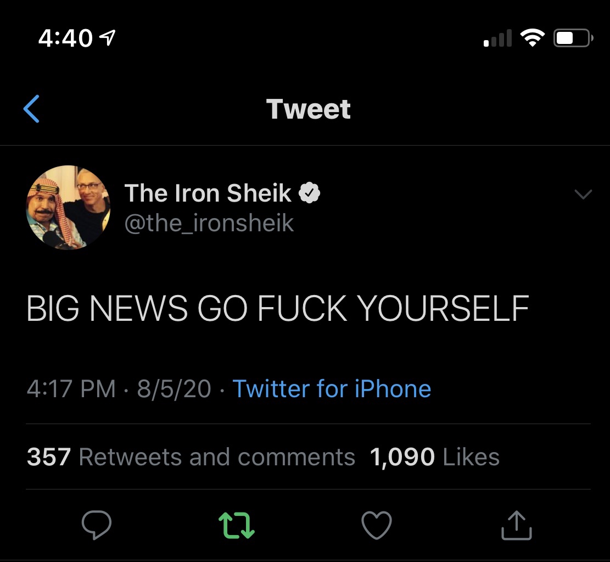Tap the battery indicator icon
This screenshot has height=562, width=610.
(572, 38)
